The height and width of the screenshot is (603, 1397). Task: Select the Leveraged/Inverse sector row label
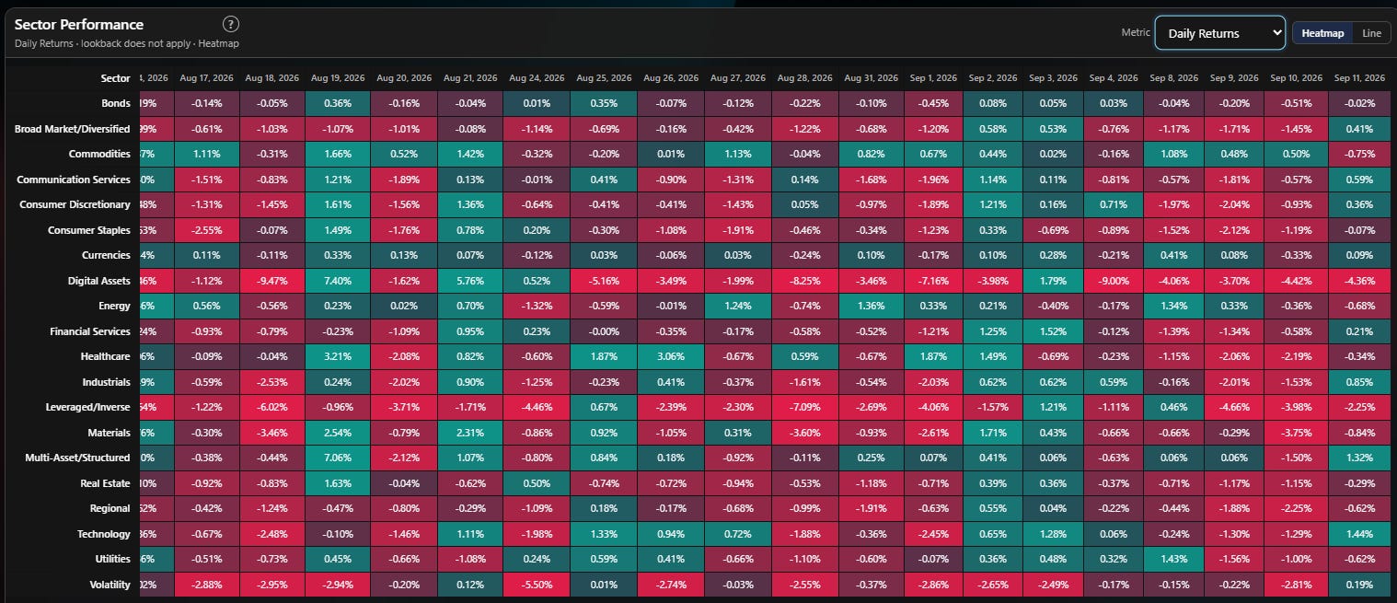90,407
